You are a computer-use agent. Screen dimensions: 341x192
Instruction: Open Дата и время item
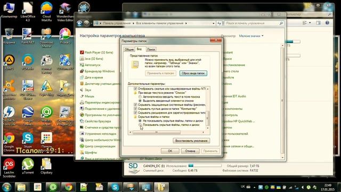click(x=91, y=77)
